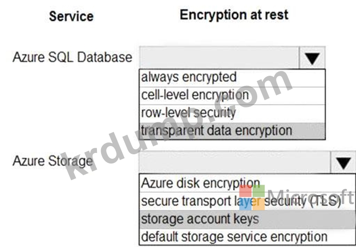356x247 pixels.
Task: Click the Microsoft wordmark text
Action: pyautogui.click(x=311, y=197)
